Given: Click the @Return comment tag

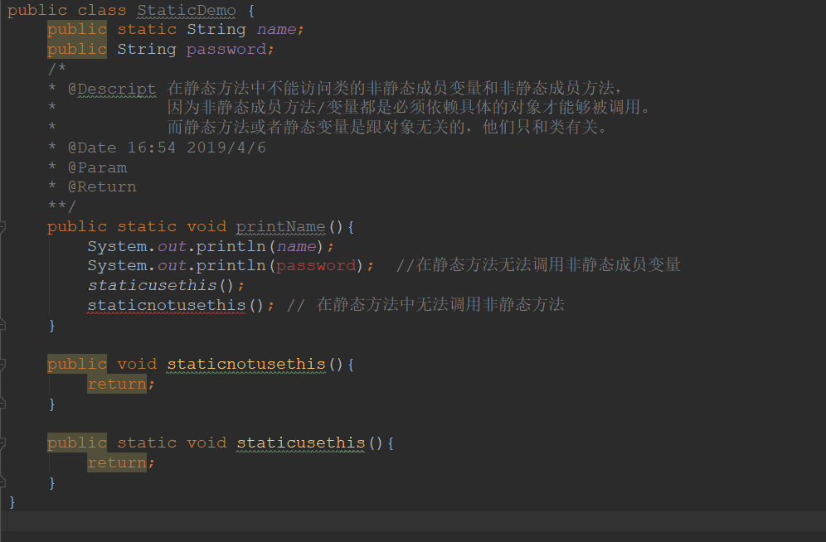Looking at the screenshot, I should [102, 186].
